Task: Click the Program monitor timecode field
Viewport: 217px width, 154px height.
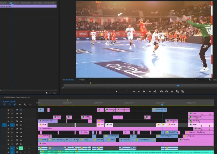Action: coord(68,80)
